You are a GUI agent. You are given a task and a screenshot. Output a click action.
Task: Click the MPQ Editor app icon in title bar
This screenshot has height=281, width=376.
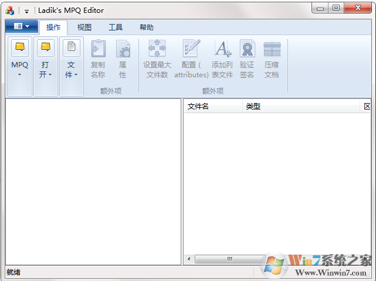(x=9, y=11)
